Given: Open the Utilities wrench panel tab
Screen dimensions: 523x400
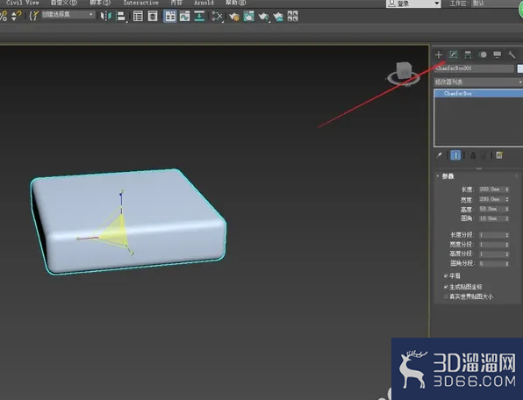Looking at the screenshot, I should click(512, 54).
